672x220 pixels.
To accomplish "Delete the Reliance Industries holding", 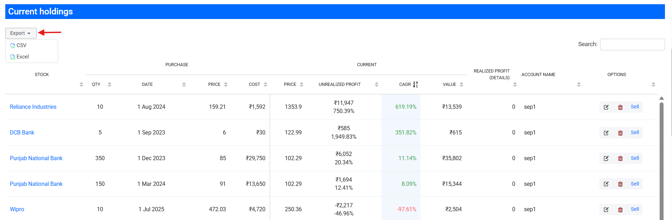I will (620, 107).
